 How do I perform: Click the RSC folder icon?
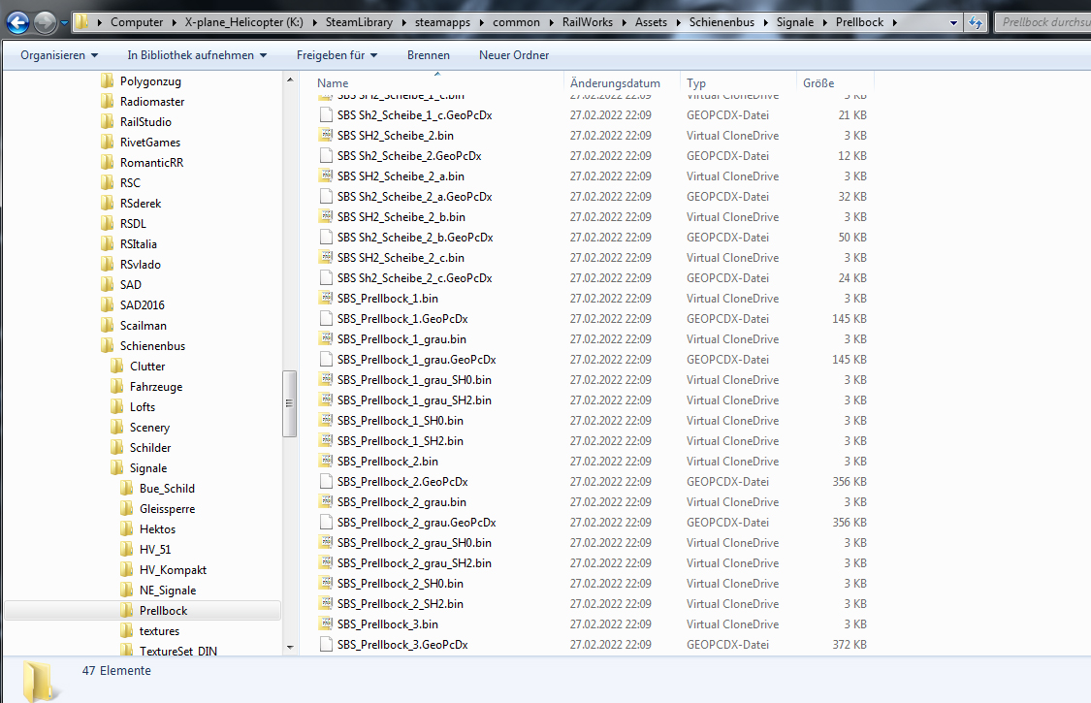tap(107, 183)
